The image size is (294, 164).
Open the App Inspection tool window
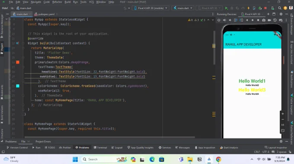coord(205,148)
